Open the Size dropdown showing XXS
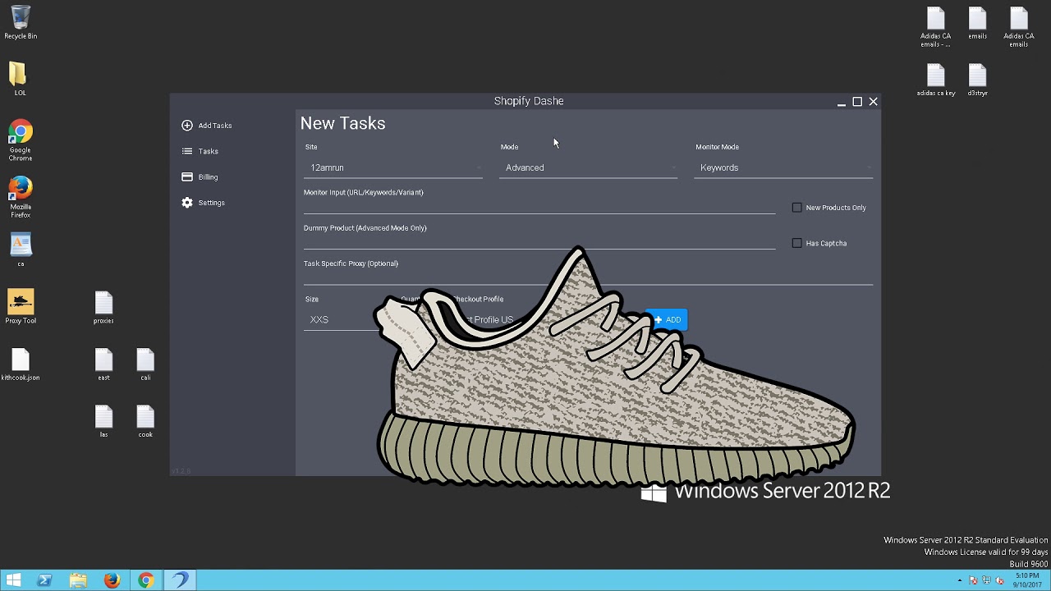 coord(341,319)
